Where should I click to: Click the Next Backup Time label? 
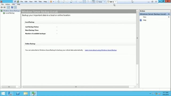(32, 30)
